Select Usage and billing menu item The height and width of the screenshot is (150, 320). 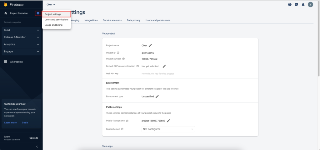point(57,25)
